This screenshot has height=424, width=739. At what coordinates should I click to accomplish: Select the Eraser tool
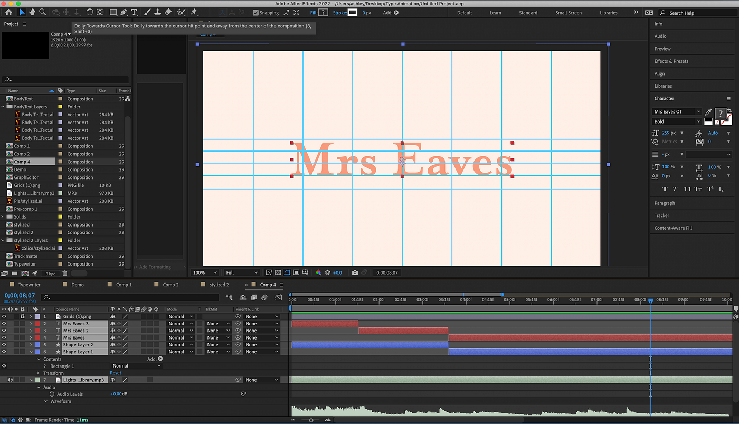pyautogui.click(x=168, y=12)
